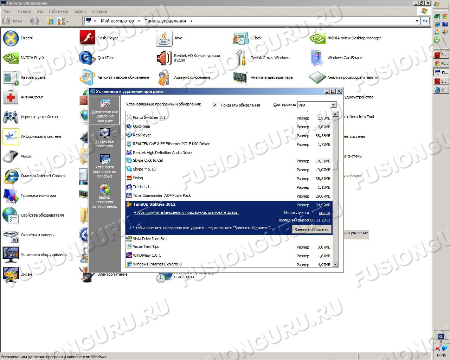450x360 pixels.
Task: Expand the arrow after Мой компьютер breadcrumb
Action: 139,21
